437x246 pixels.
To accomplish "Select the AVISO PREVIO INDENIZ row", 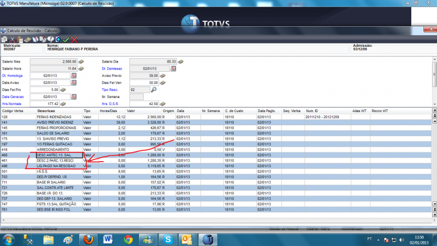I will coord(216,122).
